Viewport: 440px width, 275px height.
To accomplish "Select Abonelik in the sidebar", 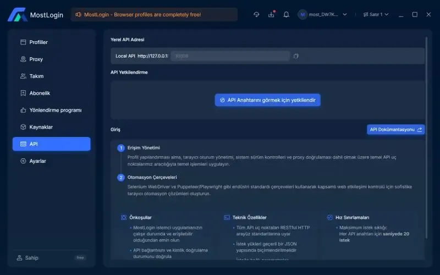I will [x=52, y=93].
